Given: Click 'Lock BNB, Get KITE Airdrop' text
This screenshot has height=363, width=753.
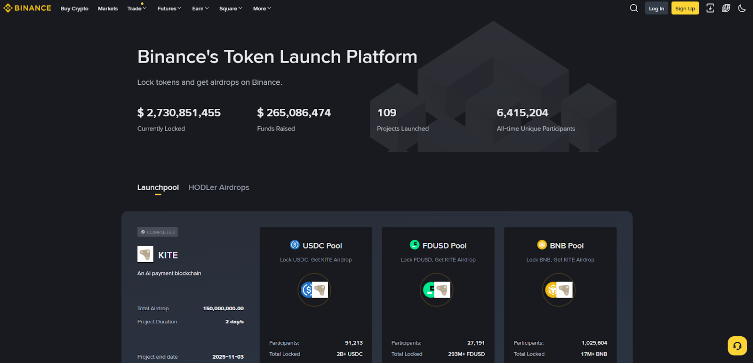Looking at the screenshot, I should pyautogui.click(x=561, y=260).
